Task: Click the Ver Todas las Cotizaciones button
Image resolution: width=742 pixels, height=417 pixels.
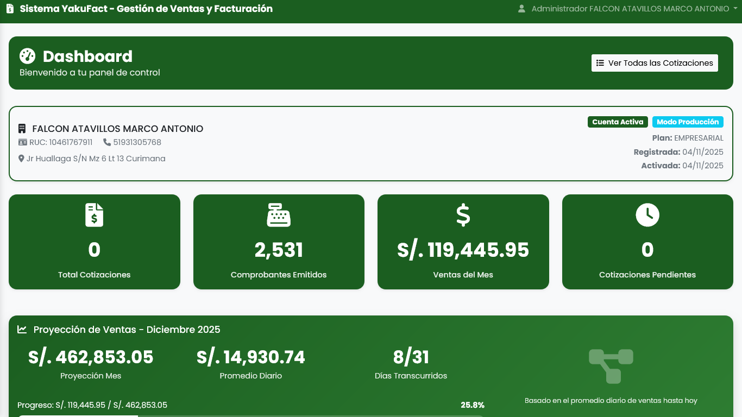Action: 654,62
